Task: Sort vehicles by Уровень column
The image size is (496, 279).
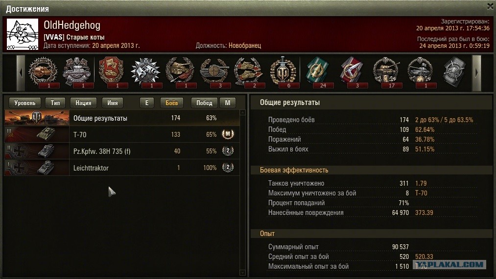Action: point(25,103)
